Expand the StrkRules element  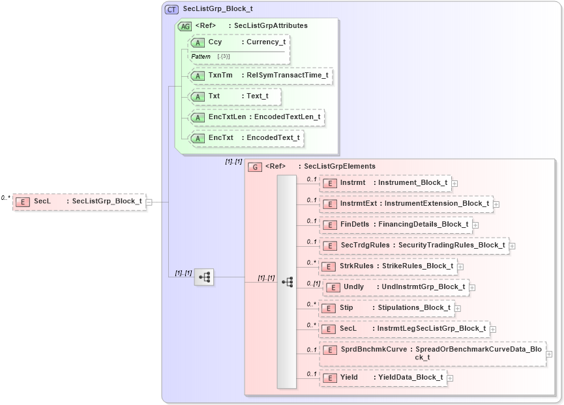460,266
